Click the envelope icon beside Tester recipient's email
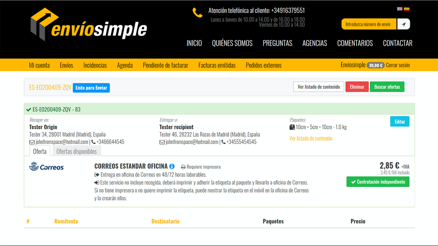438x246 pixels. click(x=162, y=142)
